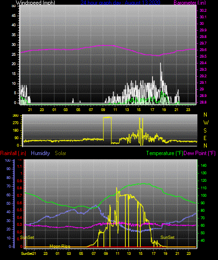The width and height of the screenshot is (218, 260).
Task: Click the red '0.8' rainfall axis value
Action: [x=20, y=188]
